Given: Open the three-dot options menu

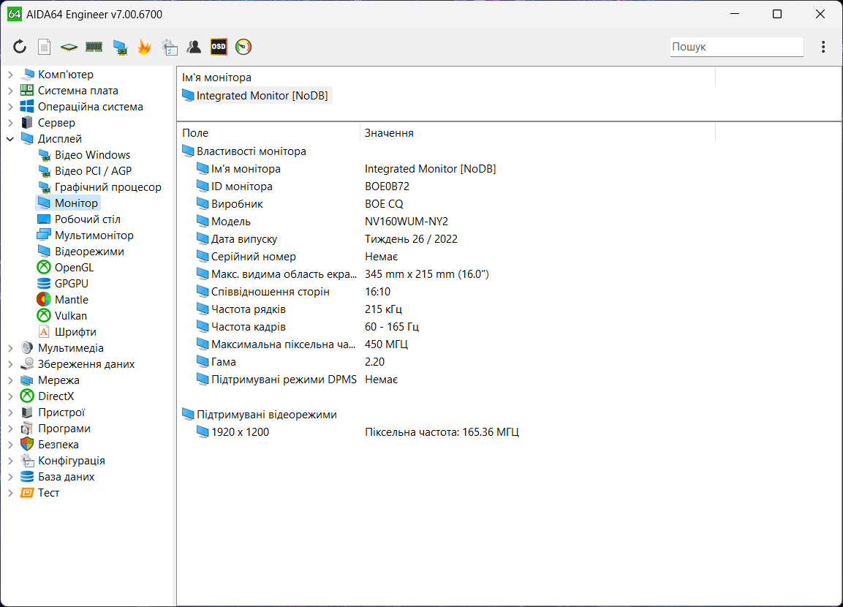Looking at the screenshot, I should coord(823,47).
